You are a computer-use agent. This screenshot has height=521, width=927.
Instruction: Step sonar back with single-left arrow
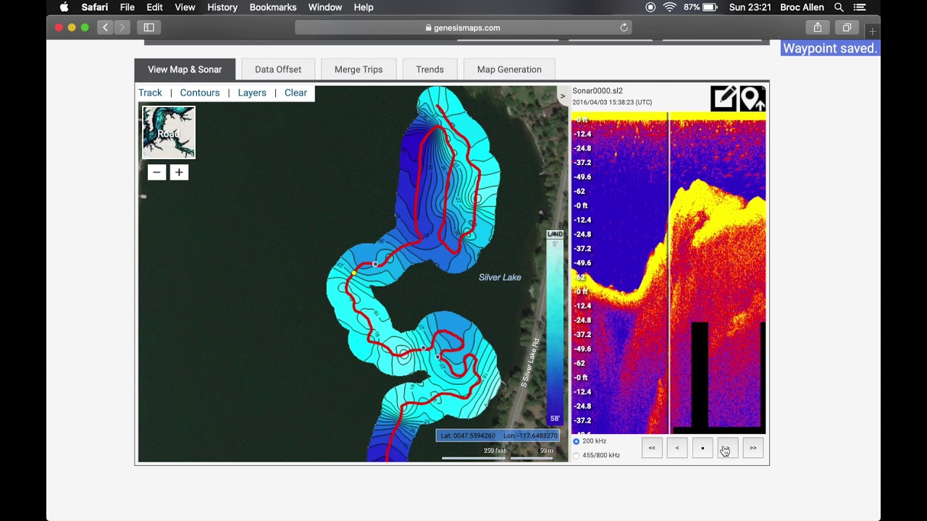point(677,448)
